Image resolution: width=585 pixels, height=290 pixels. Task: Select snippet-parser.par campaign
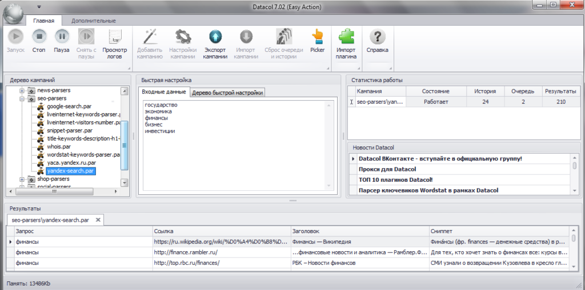(70, 130)
